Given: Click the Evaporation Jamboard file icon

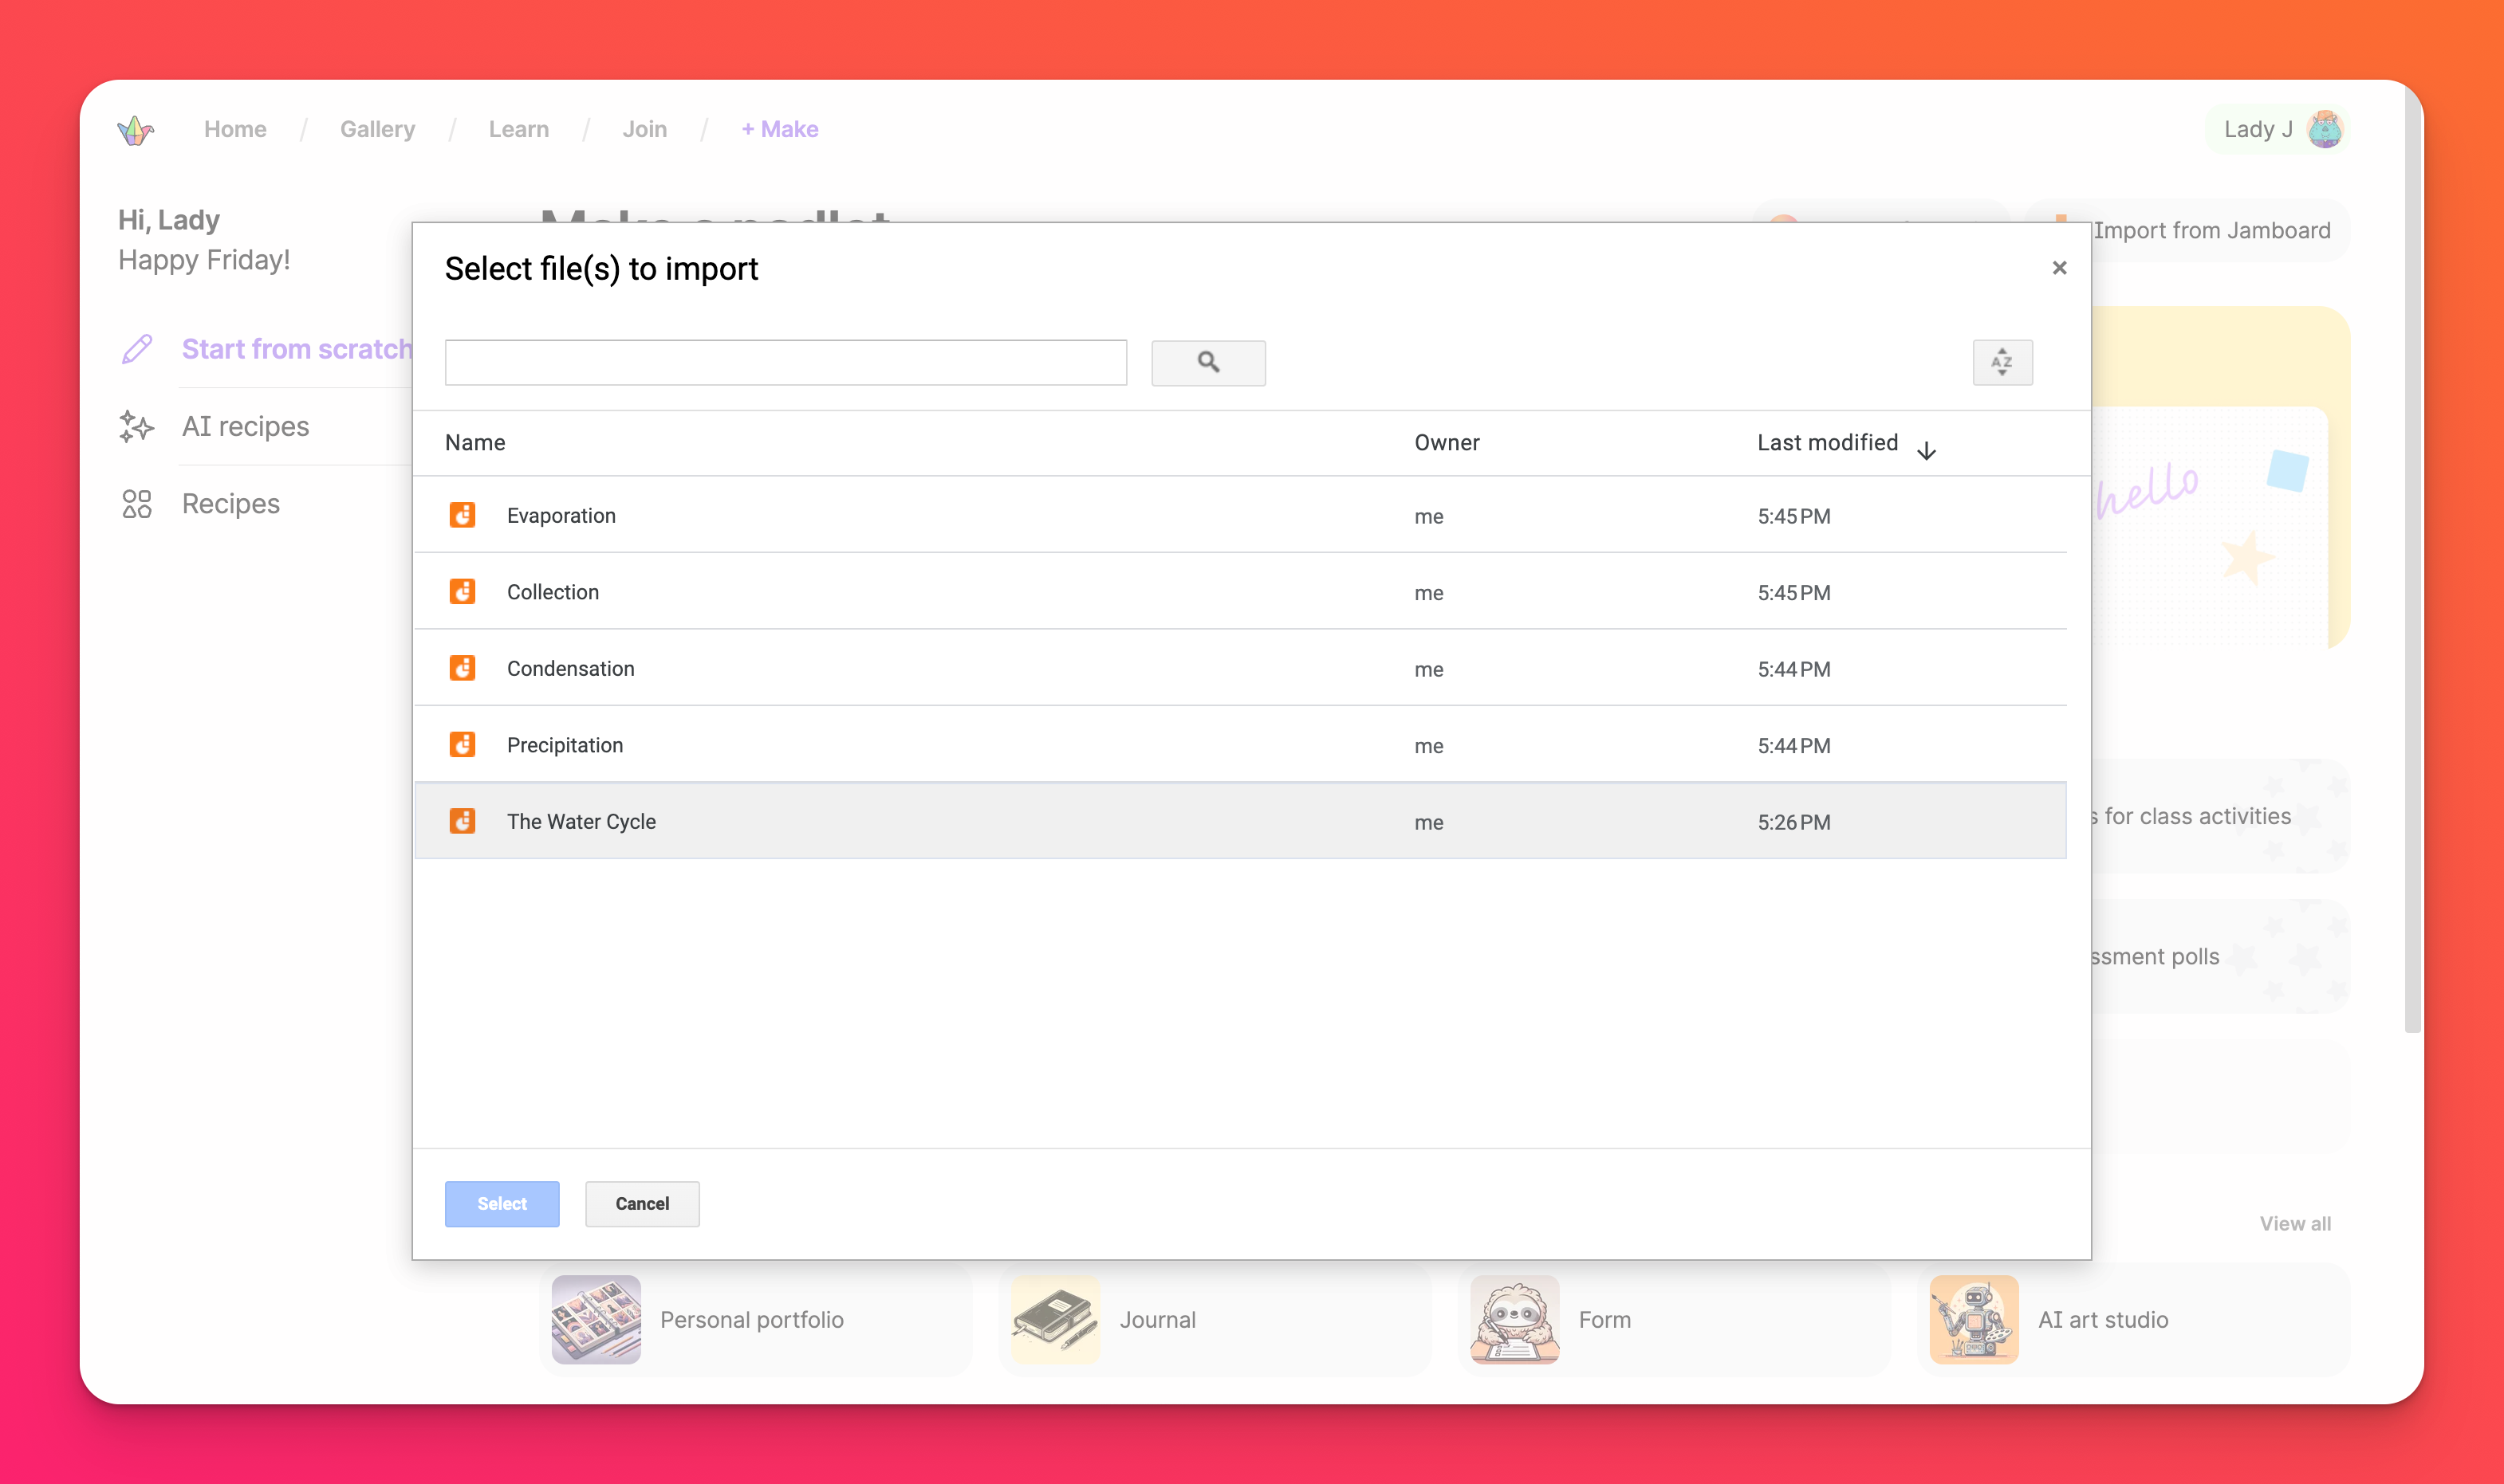Looking at the screenshot, I should coord(463,515).
